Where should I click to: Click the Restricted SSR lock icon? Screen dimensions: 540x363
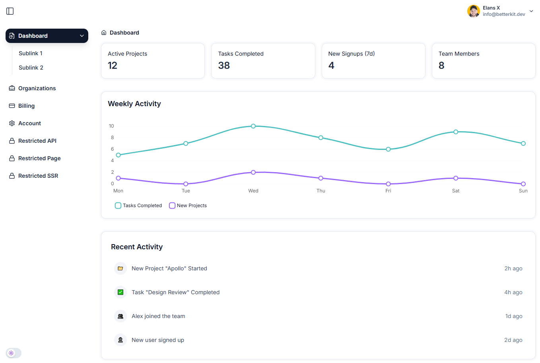click(x=12, y=176)
